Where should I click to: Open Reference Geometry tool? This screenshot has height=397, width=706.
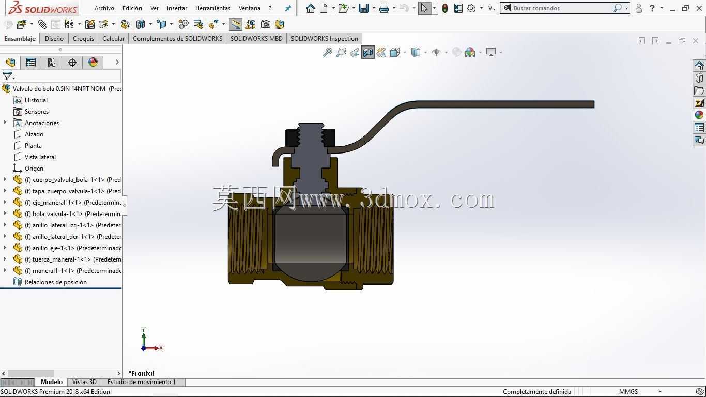[162, 24]
